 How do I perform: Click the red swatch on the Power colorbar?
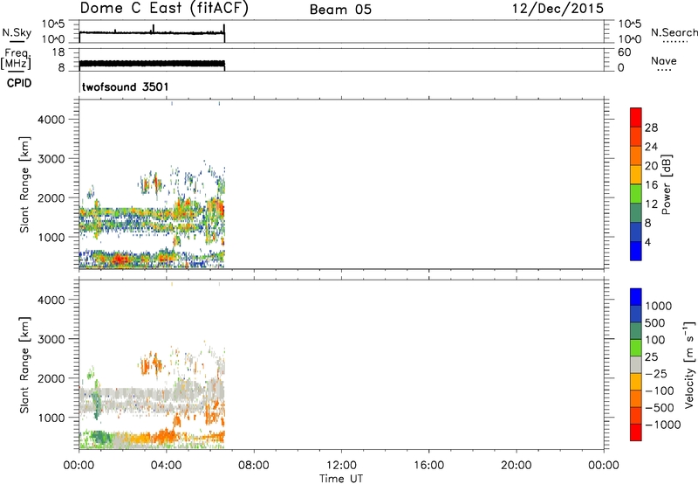click(636, 117)
